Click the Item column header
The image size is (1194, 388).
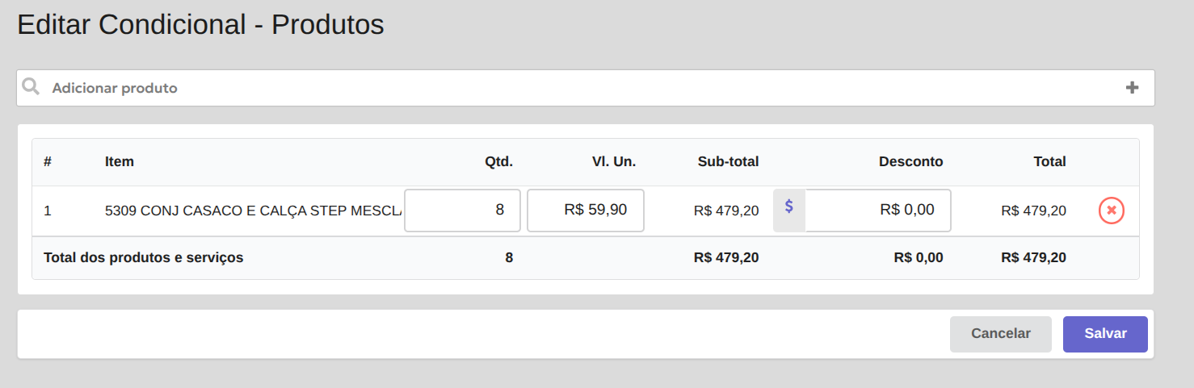120,161
